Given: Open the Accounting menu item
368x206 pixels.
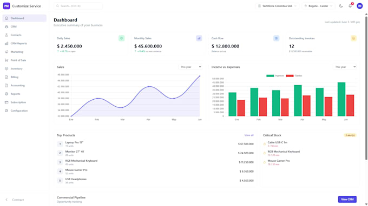Looking at the screenshot, I should [24, 85].
